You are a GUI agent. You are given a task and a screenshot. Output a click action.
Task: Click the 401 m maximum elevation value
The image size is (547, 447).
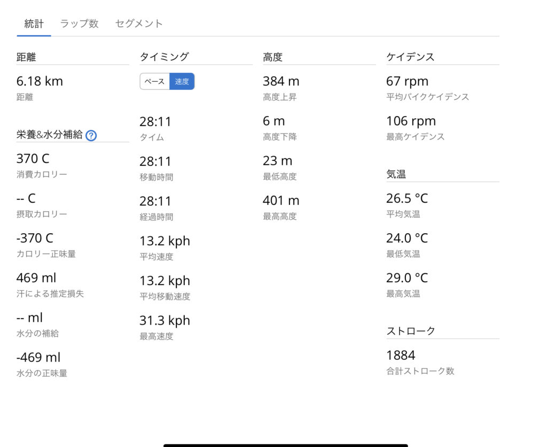click(281, 201)
